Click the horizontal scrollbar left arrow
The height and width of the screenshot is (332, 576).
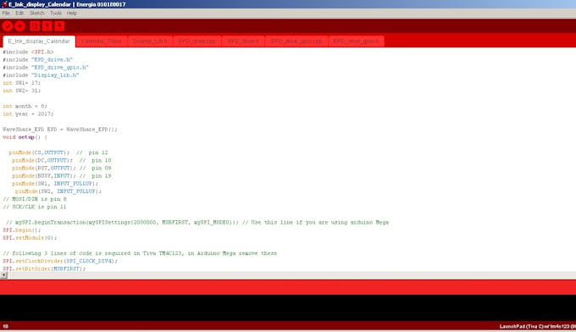click(x=3, y=275)
